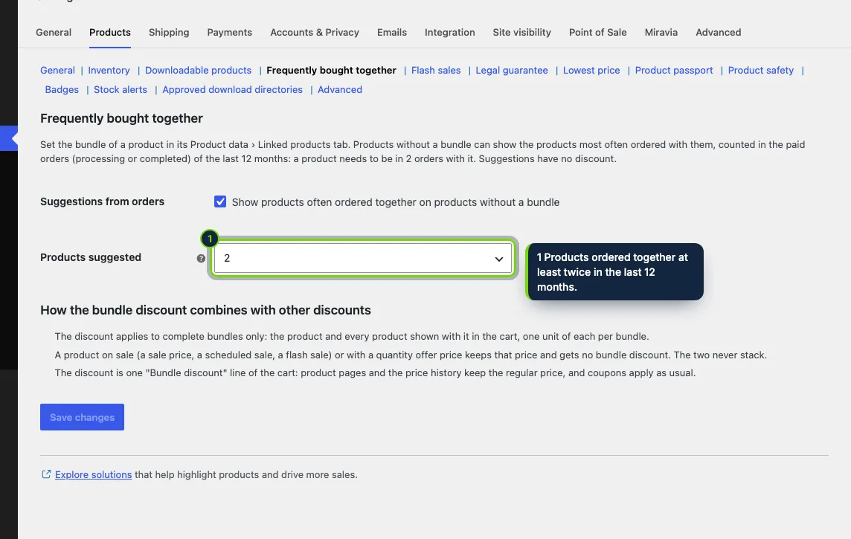Switch to the top Advanced tab

click(718, 33)
